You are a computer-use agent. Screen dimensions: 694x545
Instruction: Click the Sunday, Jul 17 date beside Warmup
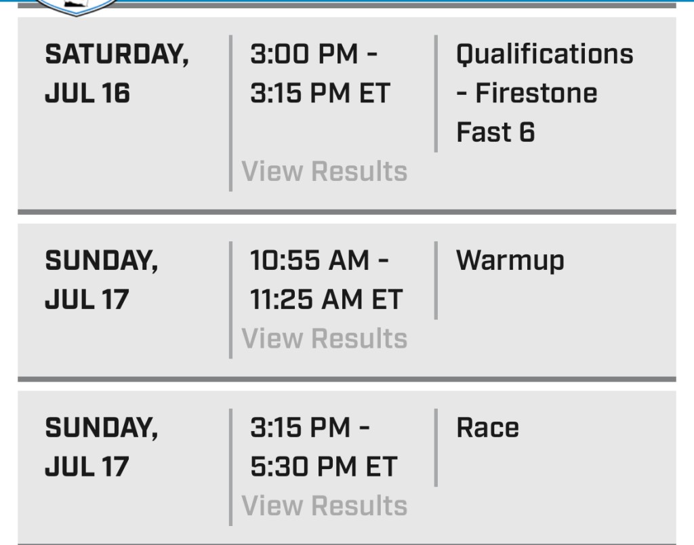(101, 279)
